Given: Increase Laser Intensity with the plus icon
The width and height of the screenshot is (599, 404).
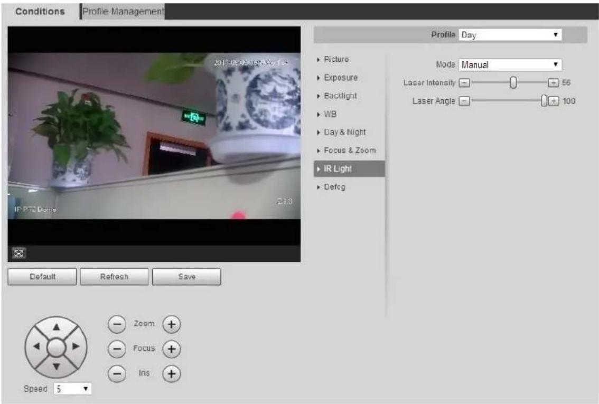Looking at the screenshot, I should 553,82.
